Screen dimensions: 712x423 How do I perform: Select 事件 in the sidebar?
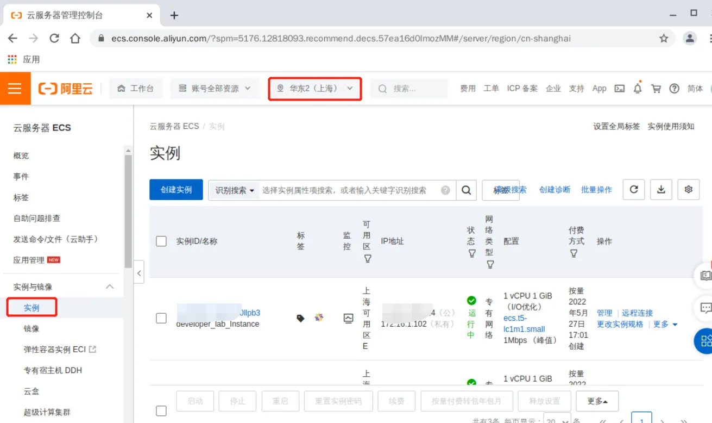click(21, 177)
